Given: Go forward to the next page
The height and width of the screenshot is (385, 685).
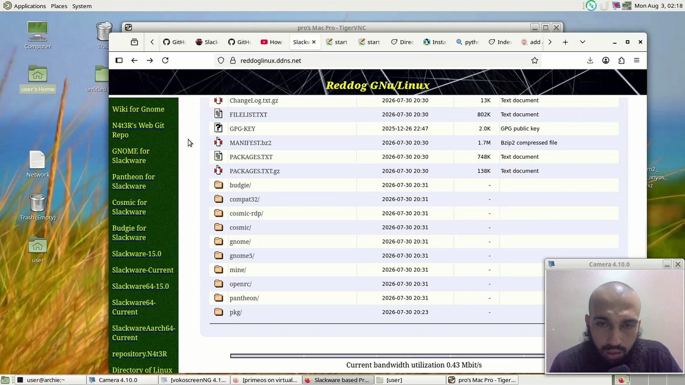Looking at the screenshot, I should pyautogui.click(x=150, y=60).
